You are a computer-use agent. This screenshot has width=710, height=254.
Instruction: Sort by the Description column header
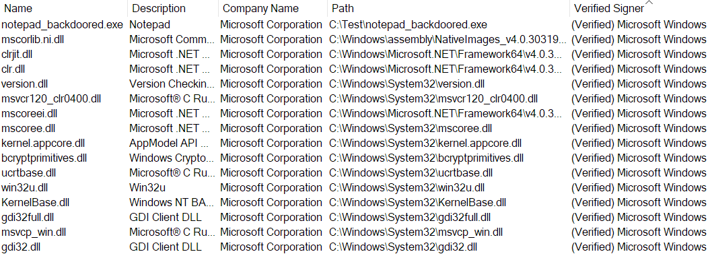173,8
